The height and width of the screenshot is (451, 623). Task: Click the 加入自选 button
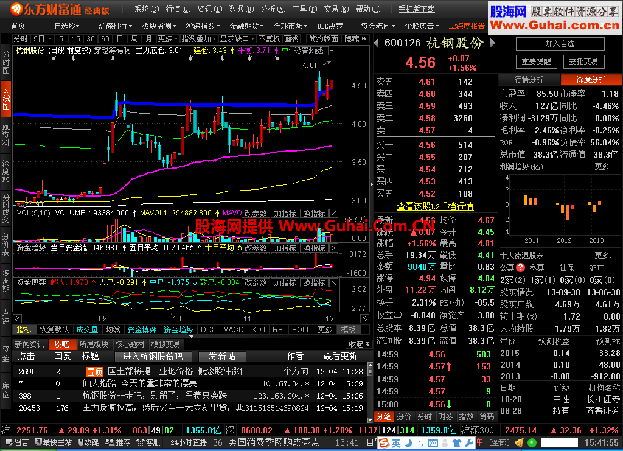pyautogui.click(x=560, y=44)
